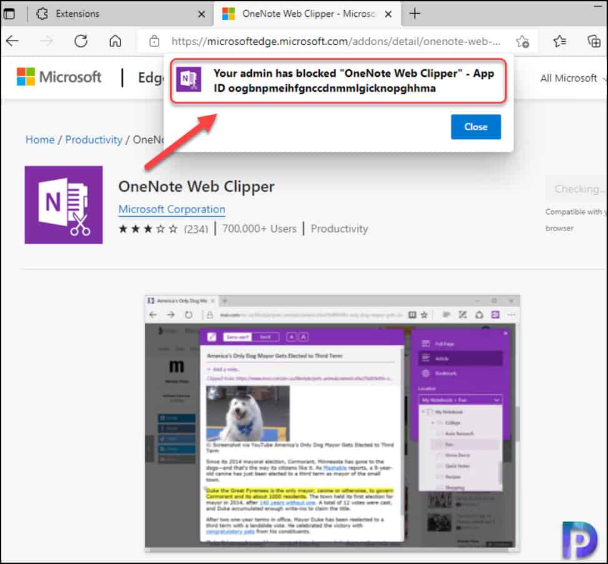Open the Collections icon

pos(594,40)
